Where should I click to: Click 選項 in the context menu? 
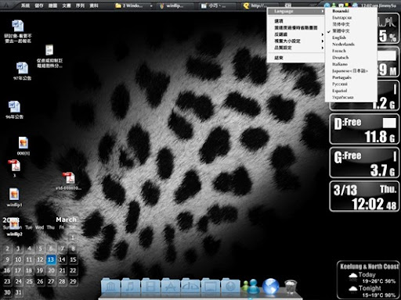click(x=295, y=21)
